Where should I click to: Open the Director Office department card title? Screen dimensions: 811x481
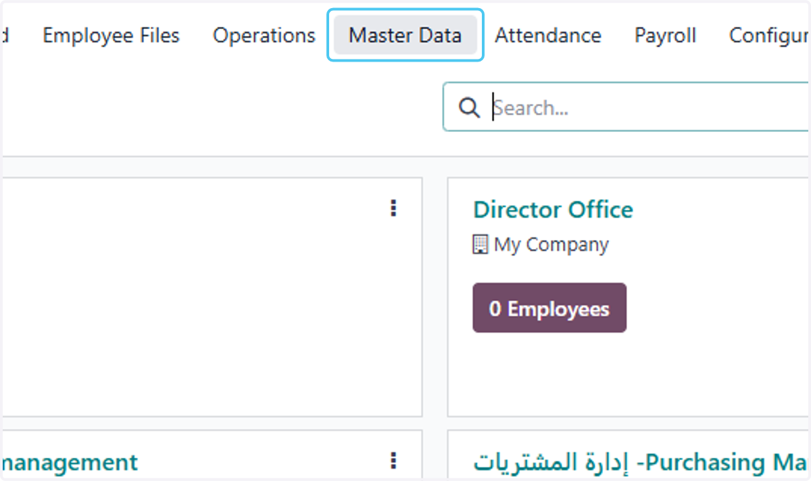(553, 210)
